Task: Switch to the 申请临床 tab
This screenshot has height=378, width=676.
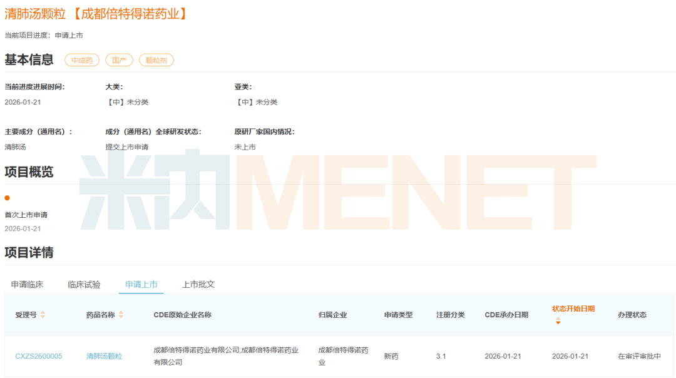Action: (27, 285)
